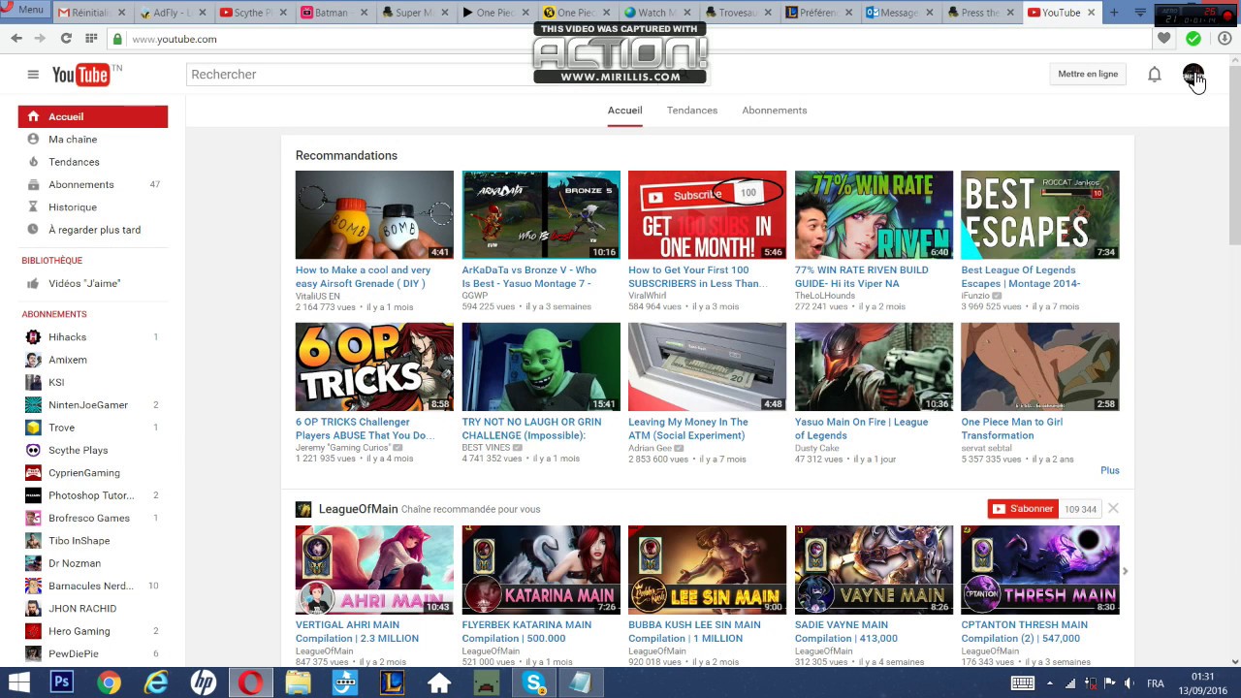This screenshot has width=1241, height=698.
Task: Open the HP app on taskbar
Action: pyautogui.click(x=203, y=682)
